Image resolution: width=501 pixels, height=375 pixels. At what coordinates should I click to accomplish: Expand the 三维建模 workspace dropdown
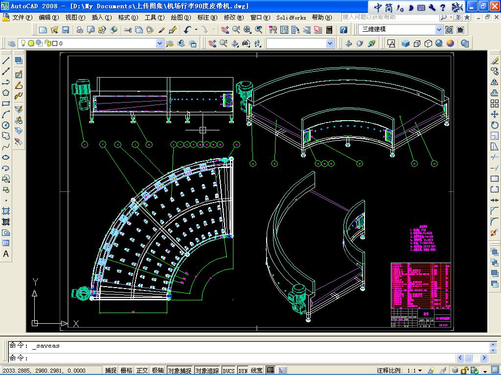coord(439,30)
